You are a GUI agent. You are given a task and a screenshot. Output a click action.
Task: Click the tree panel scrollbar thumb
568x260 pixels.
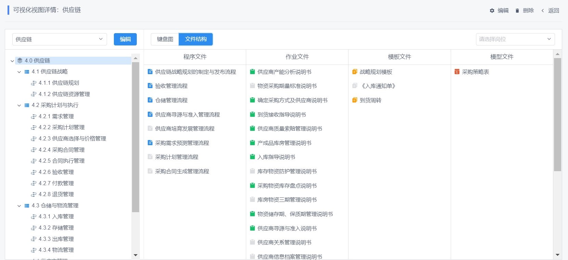click(135, 137)
